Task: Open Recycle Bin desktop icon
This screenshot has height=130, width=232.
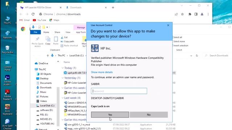Action: [7, 49]
